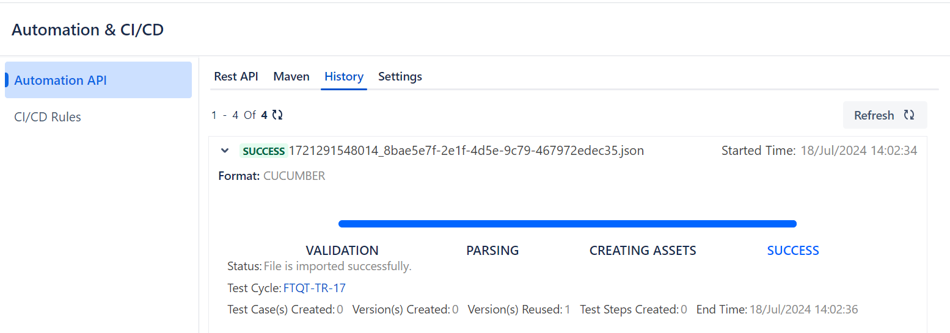Click the Format value CUCUMBER
Image resolution: width=950 pixels, height=333 pixels.
click(294, 176)
